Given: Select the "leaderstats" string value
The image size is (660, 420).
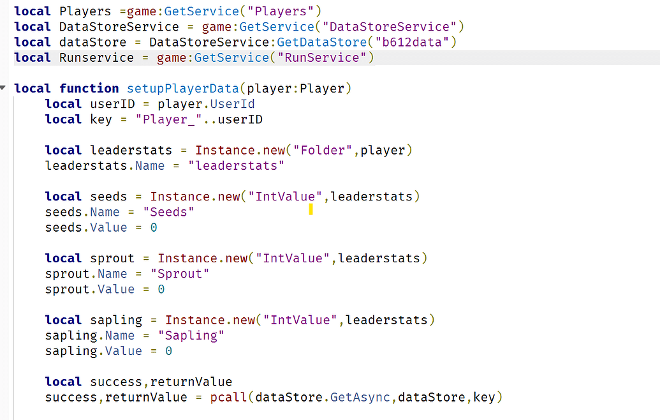Looking at the screenshot, I should 236,165.
